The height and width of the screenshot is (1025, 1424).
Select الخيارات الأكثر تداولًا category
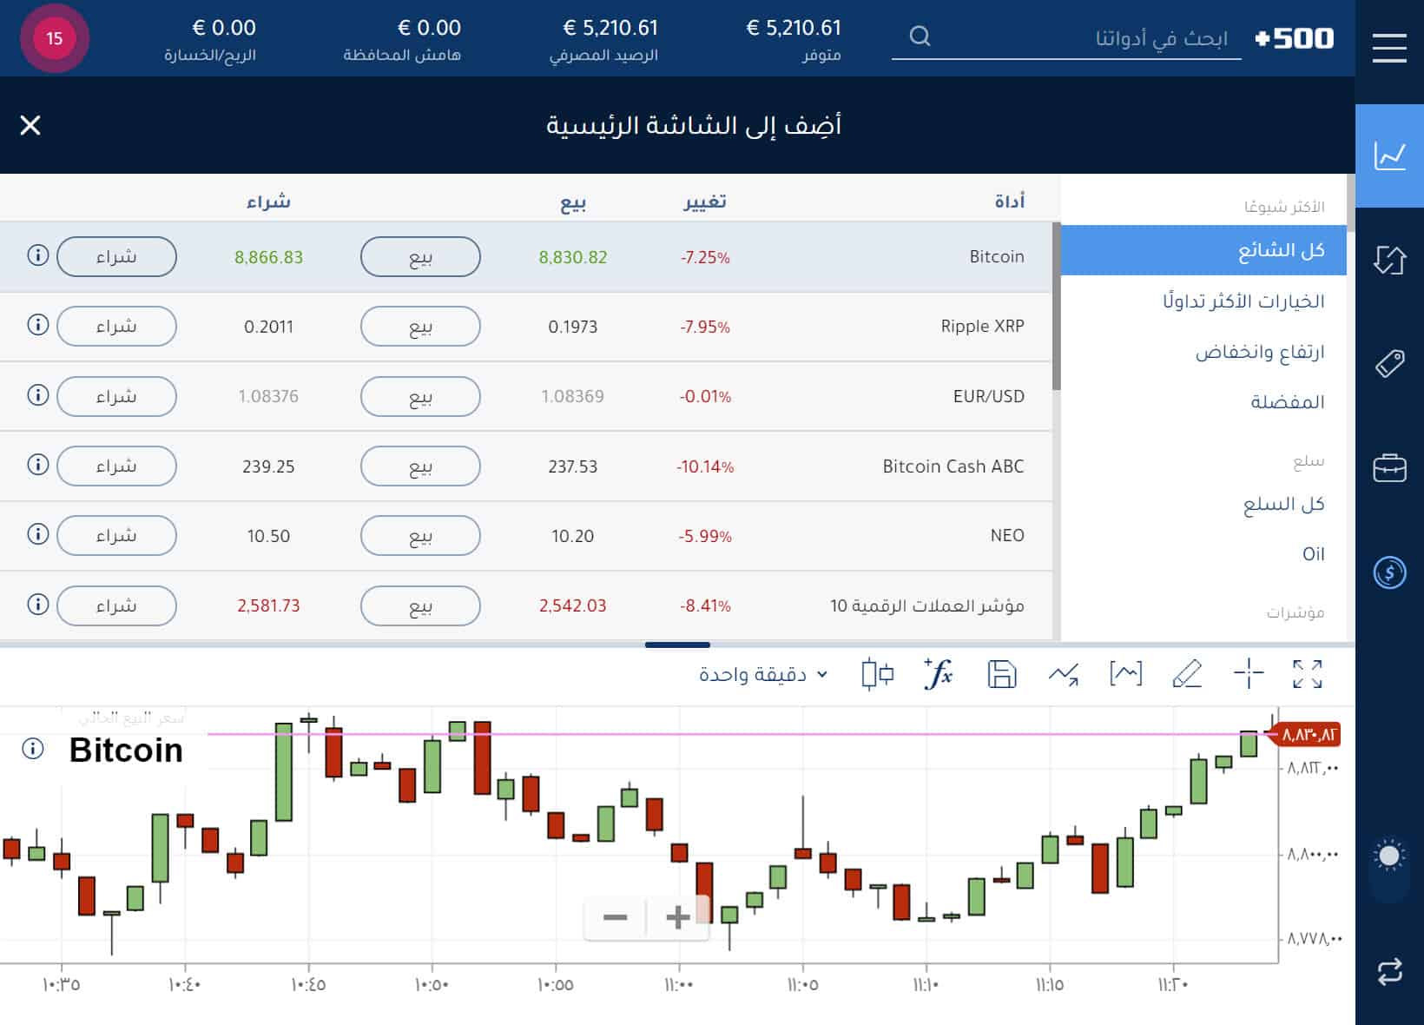click(x=1243, y=301)
